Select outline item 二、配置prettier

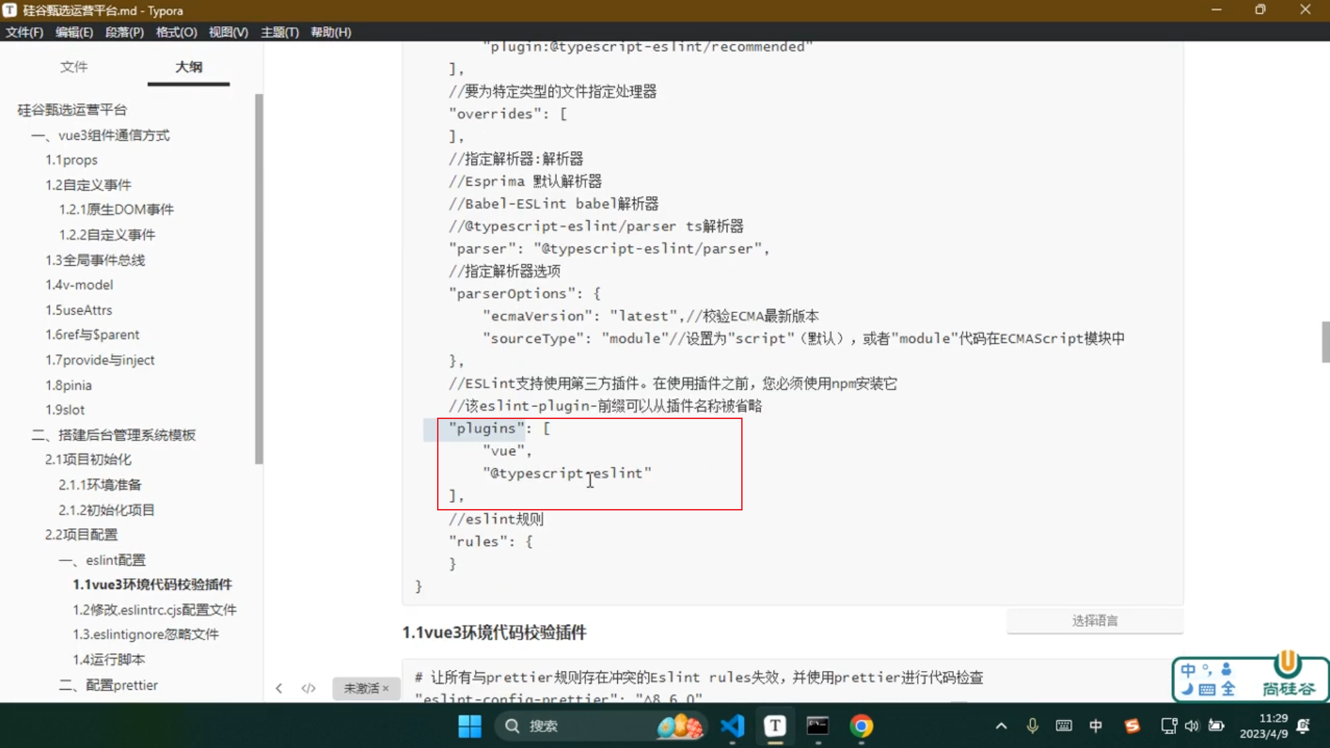[108, 685]
